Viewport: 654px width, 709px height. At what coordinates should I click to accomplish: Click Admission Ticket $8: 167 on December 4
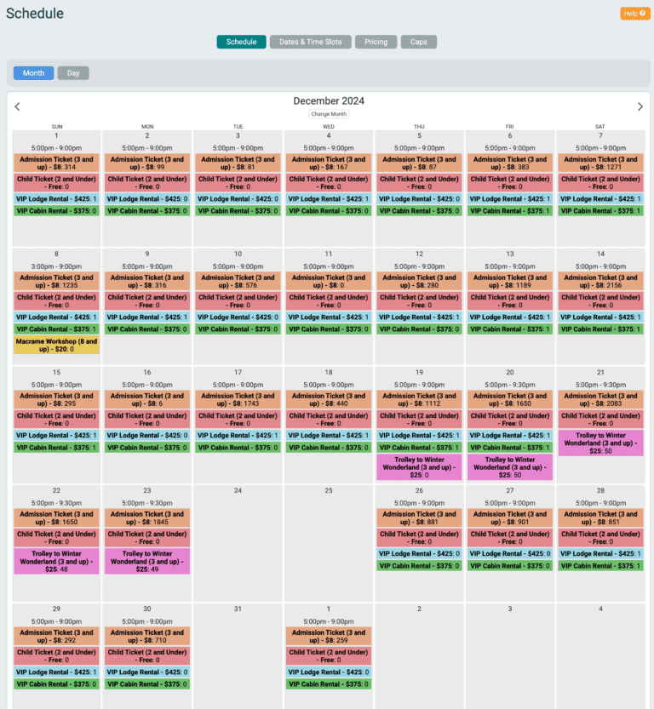pyautogui.click(x=329, y=163)
